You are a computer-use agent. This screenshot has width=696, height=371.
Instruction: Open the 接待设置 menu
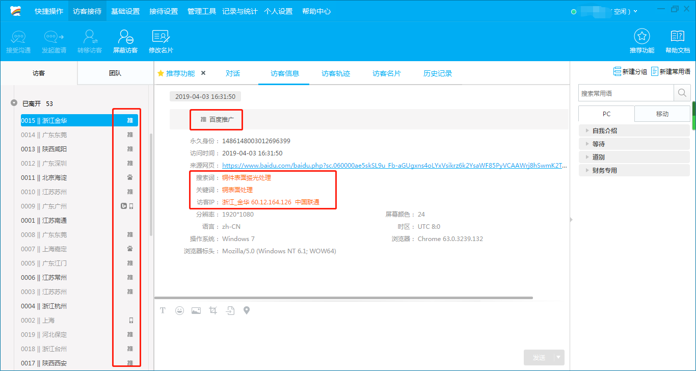tap(164, 11)
